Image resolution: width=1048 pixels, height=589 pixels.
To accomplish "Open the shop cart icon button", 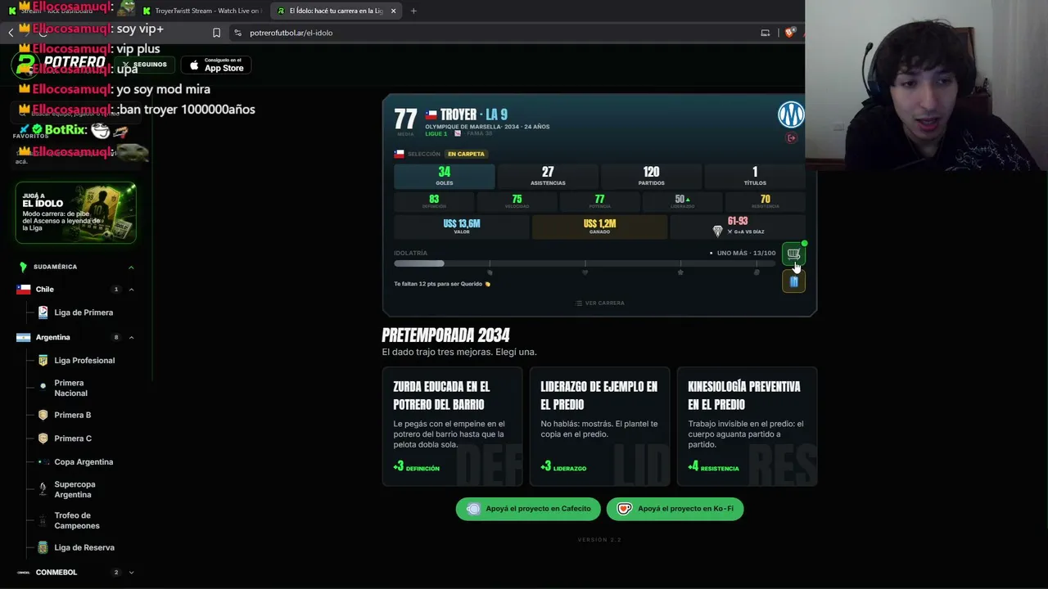I will pos(793,254).
